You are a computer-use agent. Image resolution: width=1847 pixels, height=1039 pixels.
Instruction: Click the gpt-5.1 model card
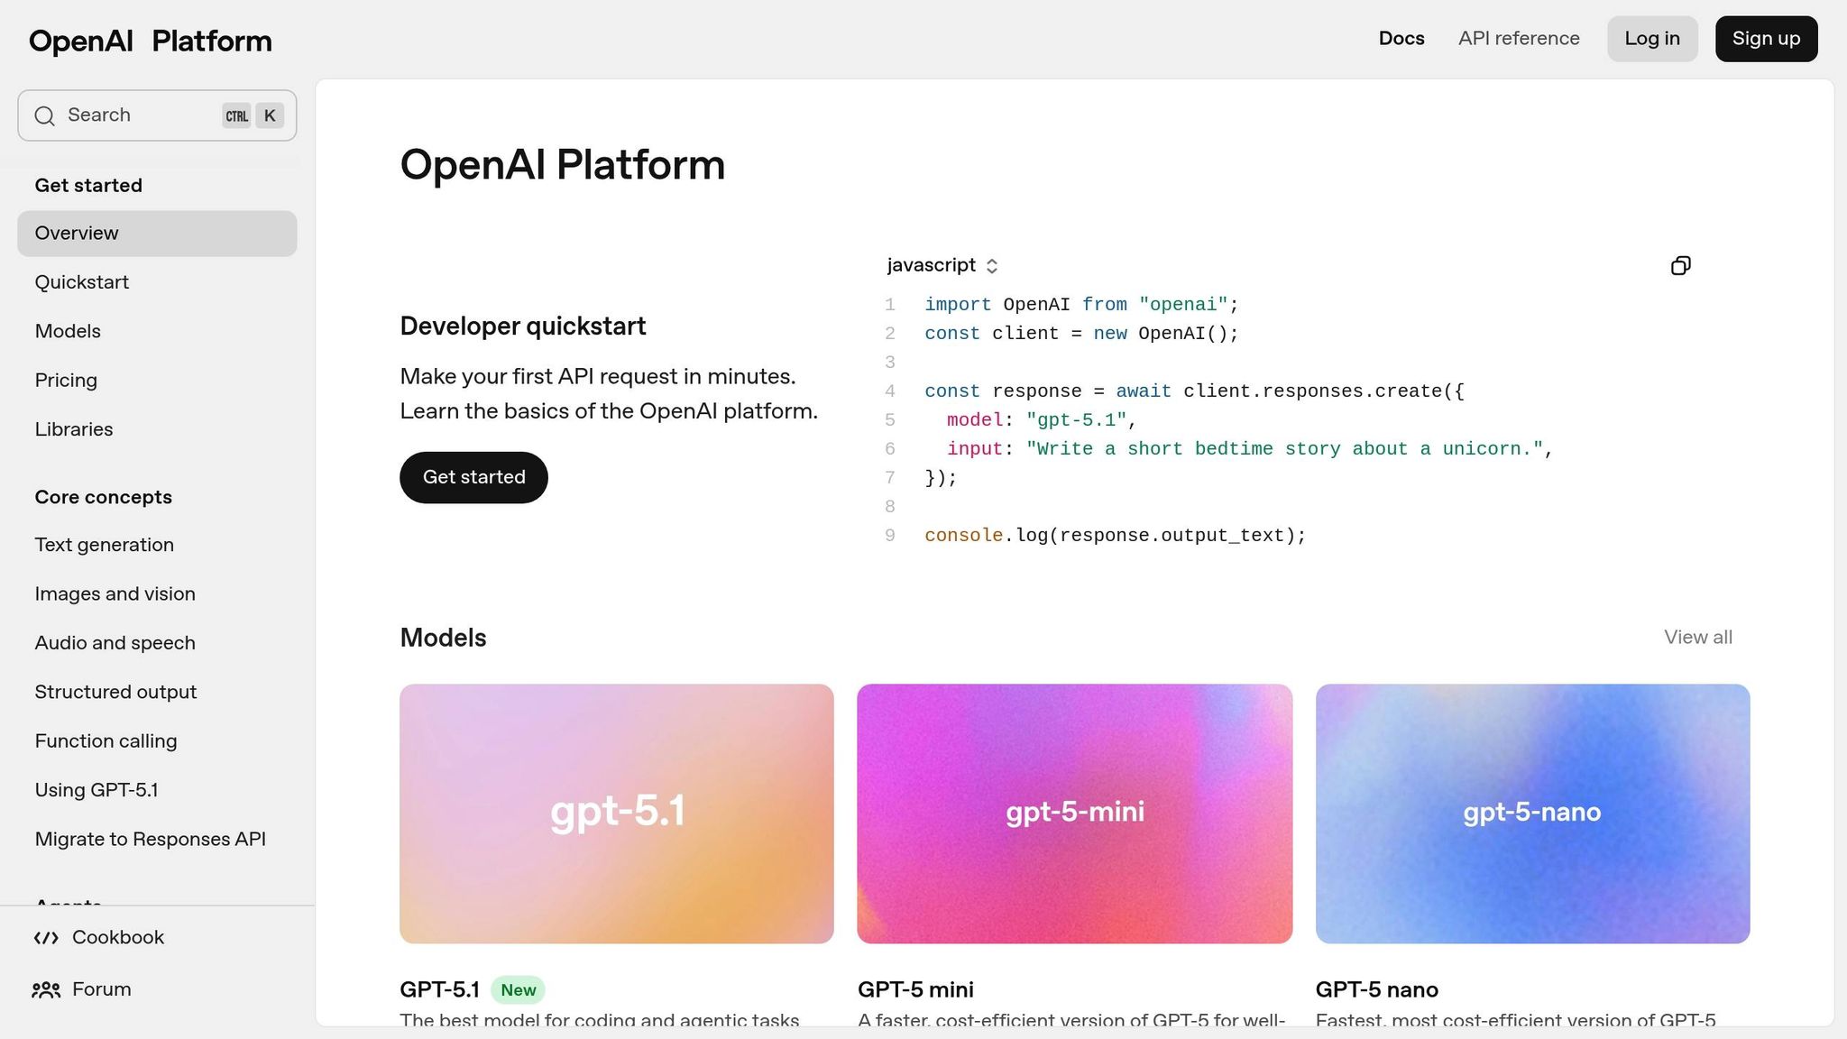[617, 814]
